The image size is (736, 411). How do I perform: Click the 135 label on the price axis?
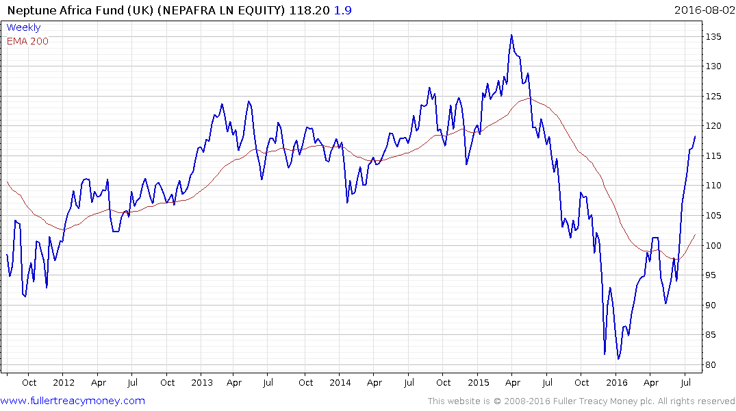pos(713,36)
